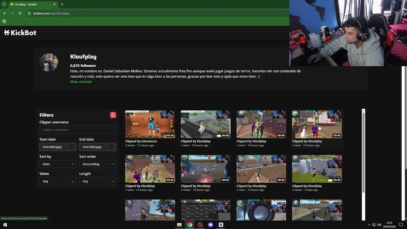This screenshot has width=407, height=229.
Task: Open the 1 view, 15 hours ago clip
Action: coord(261,169)
